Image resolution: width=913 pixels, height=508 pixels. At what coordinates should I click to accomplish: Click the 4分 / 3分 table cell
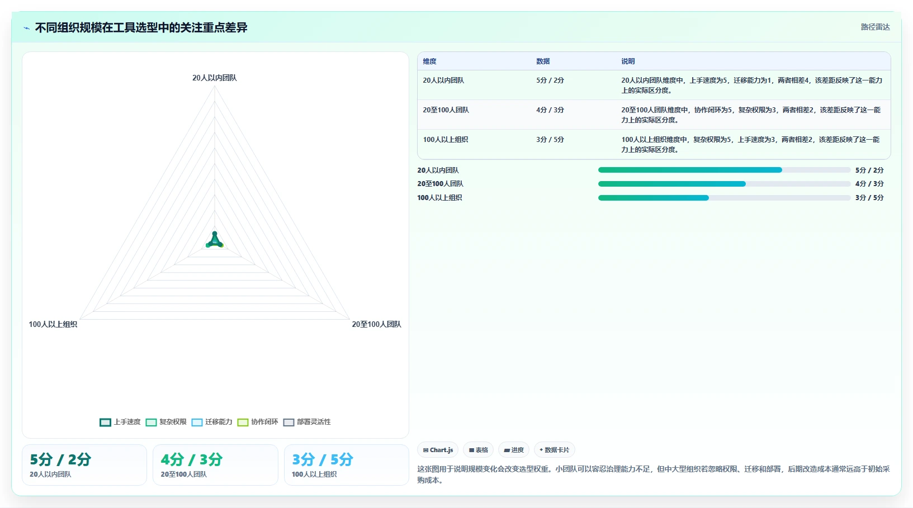[550, 110]
